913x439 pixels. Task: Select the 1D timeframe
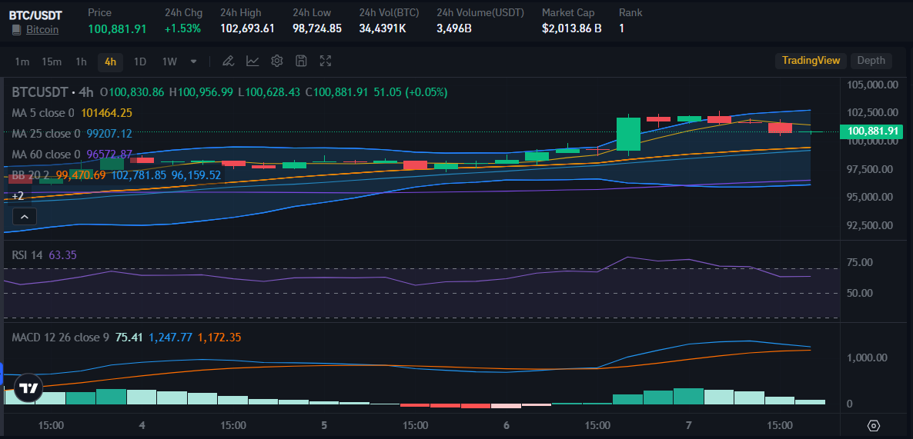[x=140, y=62]
